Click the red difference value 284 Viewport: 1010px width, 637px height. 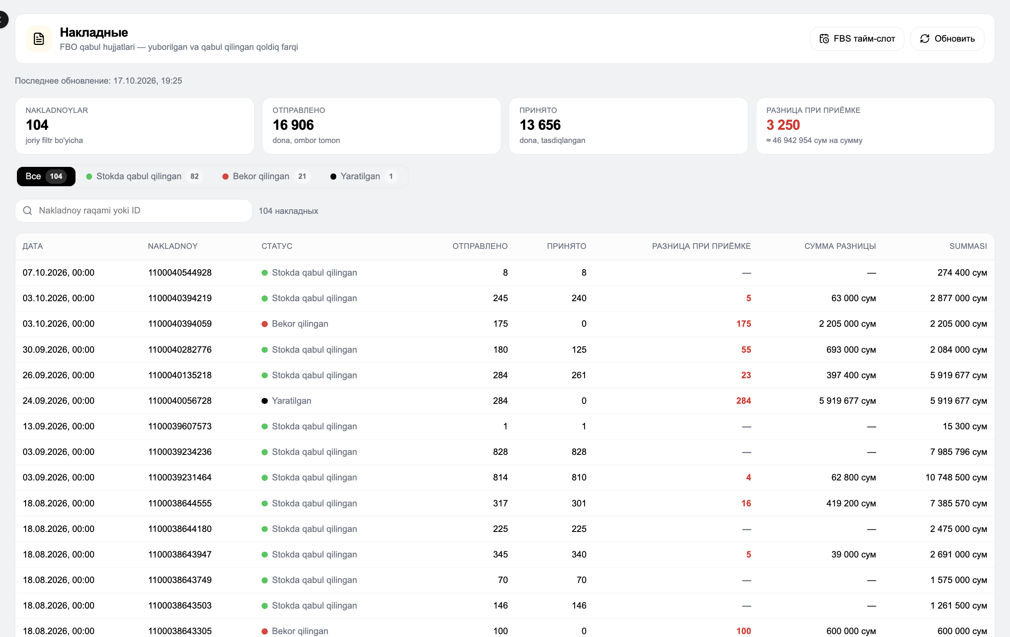(743, 401)
